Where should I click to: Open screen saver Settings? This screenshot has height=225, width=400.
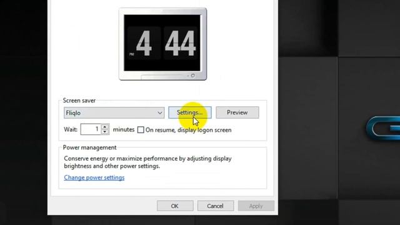click(190, 112)
